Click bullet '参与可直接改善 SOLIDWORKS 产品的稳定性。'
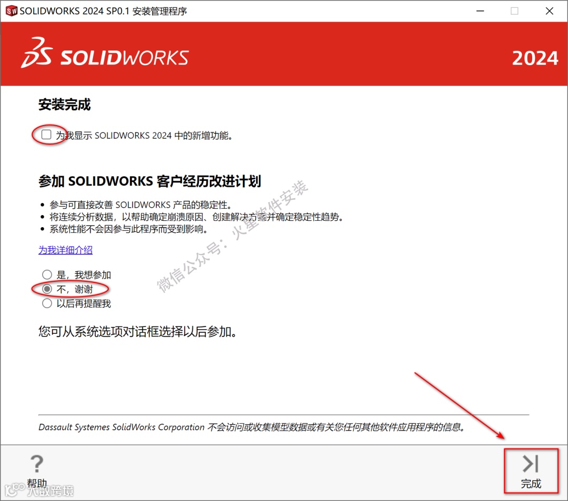The image size is (568, 501). [x=140, y=205]
